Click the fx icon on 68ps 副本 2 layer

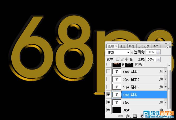click(x=161, y=87)
